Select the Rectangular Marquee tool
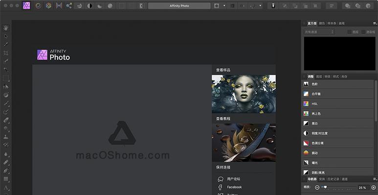This screenshot has height=195, width=378. point(6,78)
